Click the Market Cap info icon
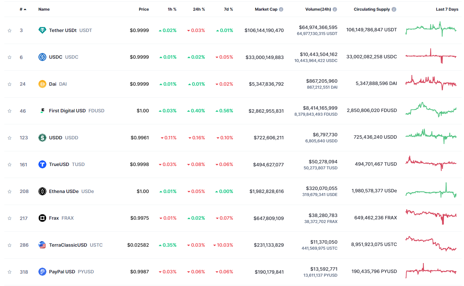 (x=281, y=9)
